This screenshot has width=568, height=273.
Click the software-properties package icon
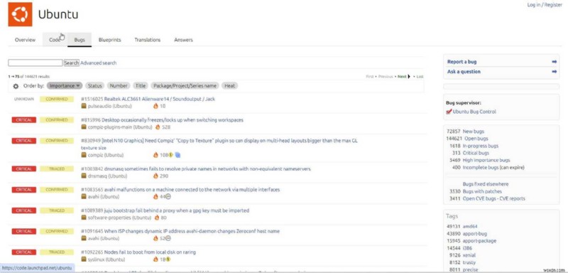tap(84, 218)
